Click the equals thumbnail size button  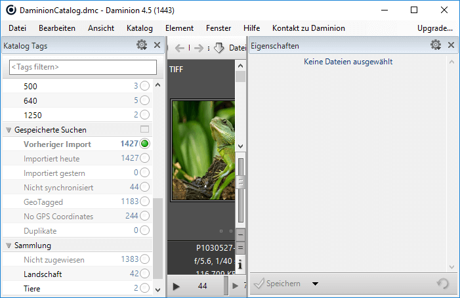pos(241,248)
